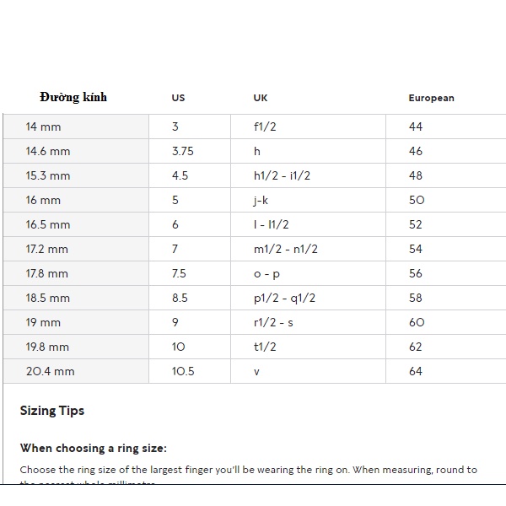
Task: Click the '17.2 mm' diameter cell
Action: pyautogui.click(x=47, y=249)
